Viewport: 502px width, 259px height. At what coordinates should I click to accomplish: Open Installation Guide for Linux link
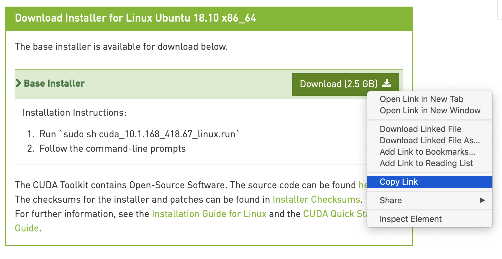point(209,214)
